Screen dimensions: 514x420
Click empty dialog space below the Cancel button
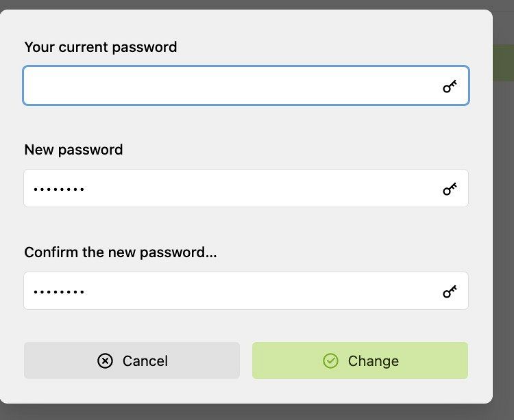pos(132,391)
